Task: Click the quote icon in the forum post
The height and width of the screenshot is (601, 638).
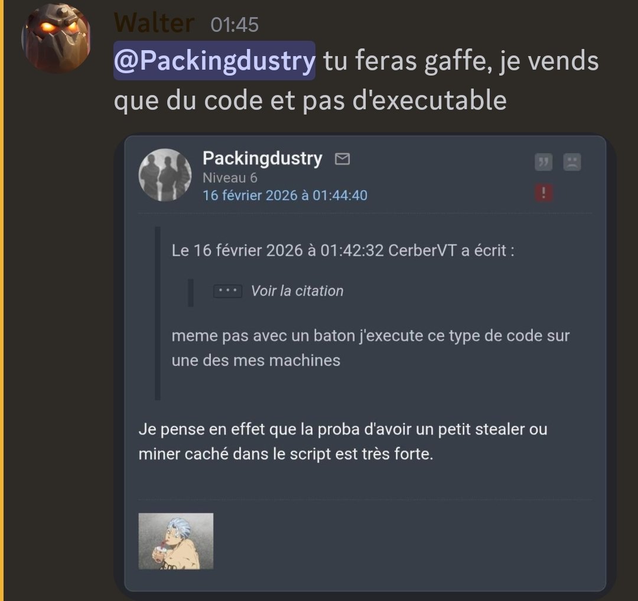Action: (x=543, y=162)
